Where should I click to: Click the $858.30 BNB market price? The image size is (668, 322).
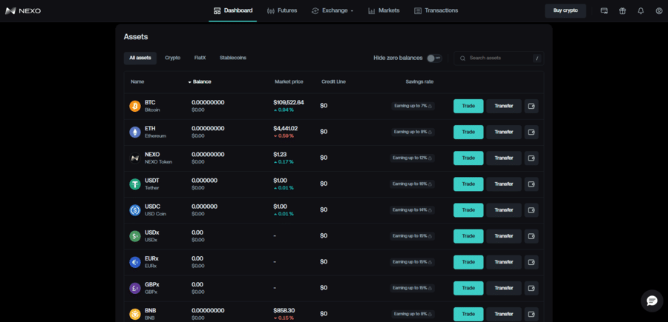[x=284, y=311]
